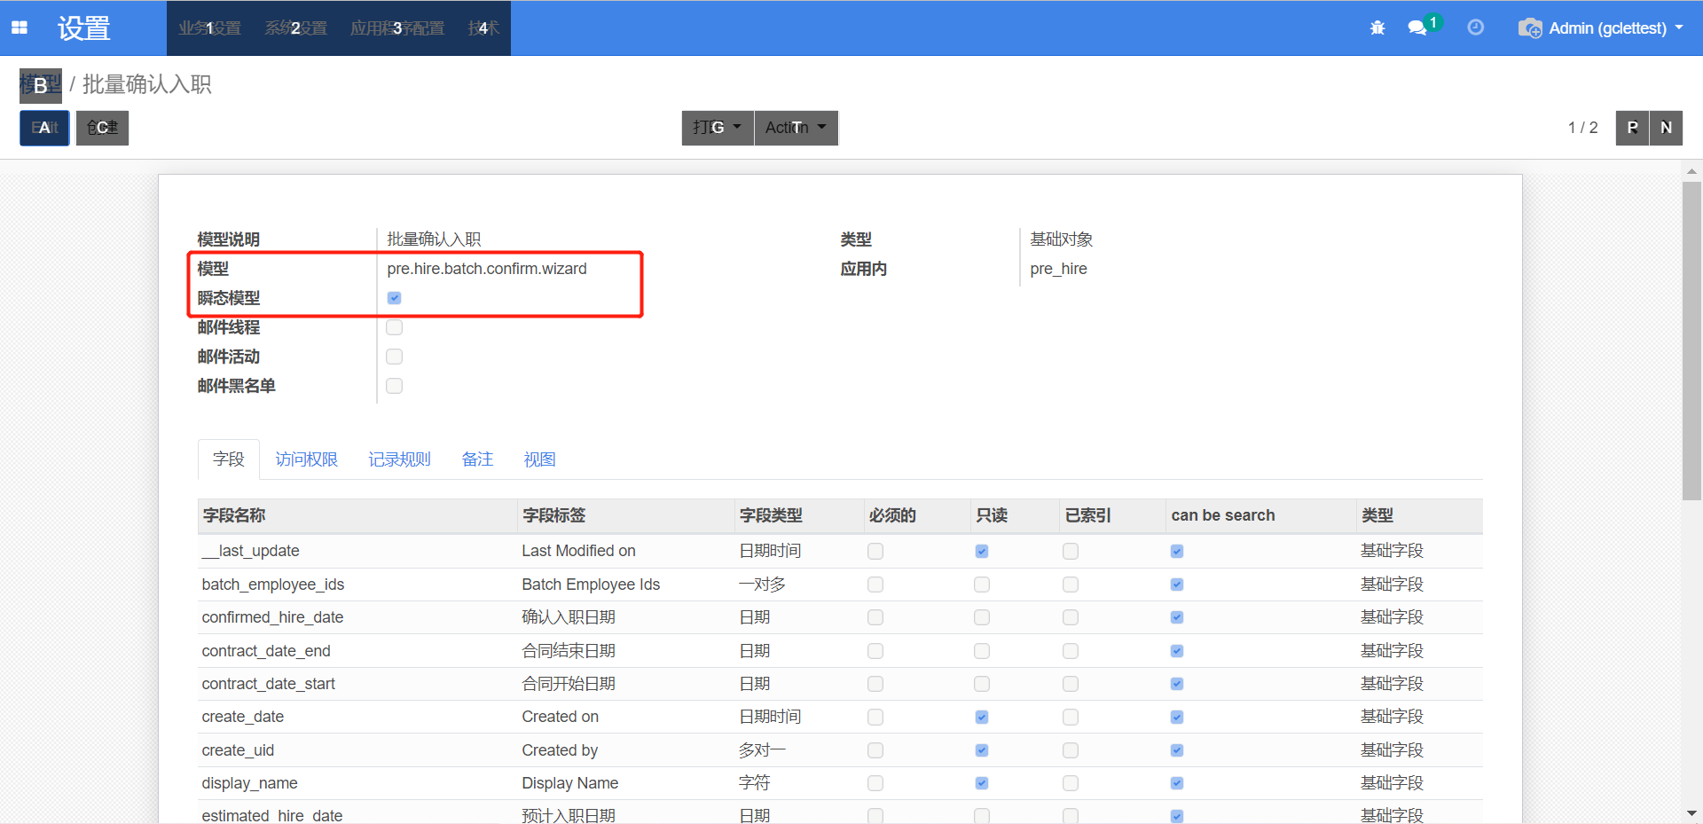Click the Admin user avatar icon

click(1530, 28)
